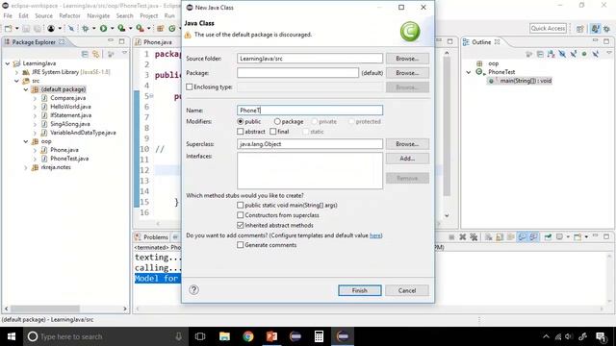Click Remove Launch X icon in Console

(463, 237)
